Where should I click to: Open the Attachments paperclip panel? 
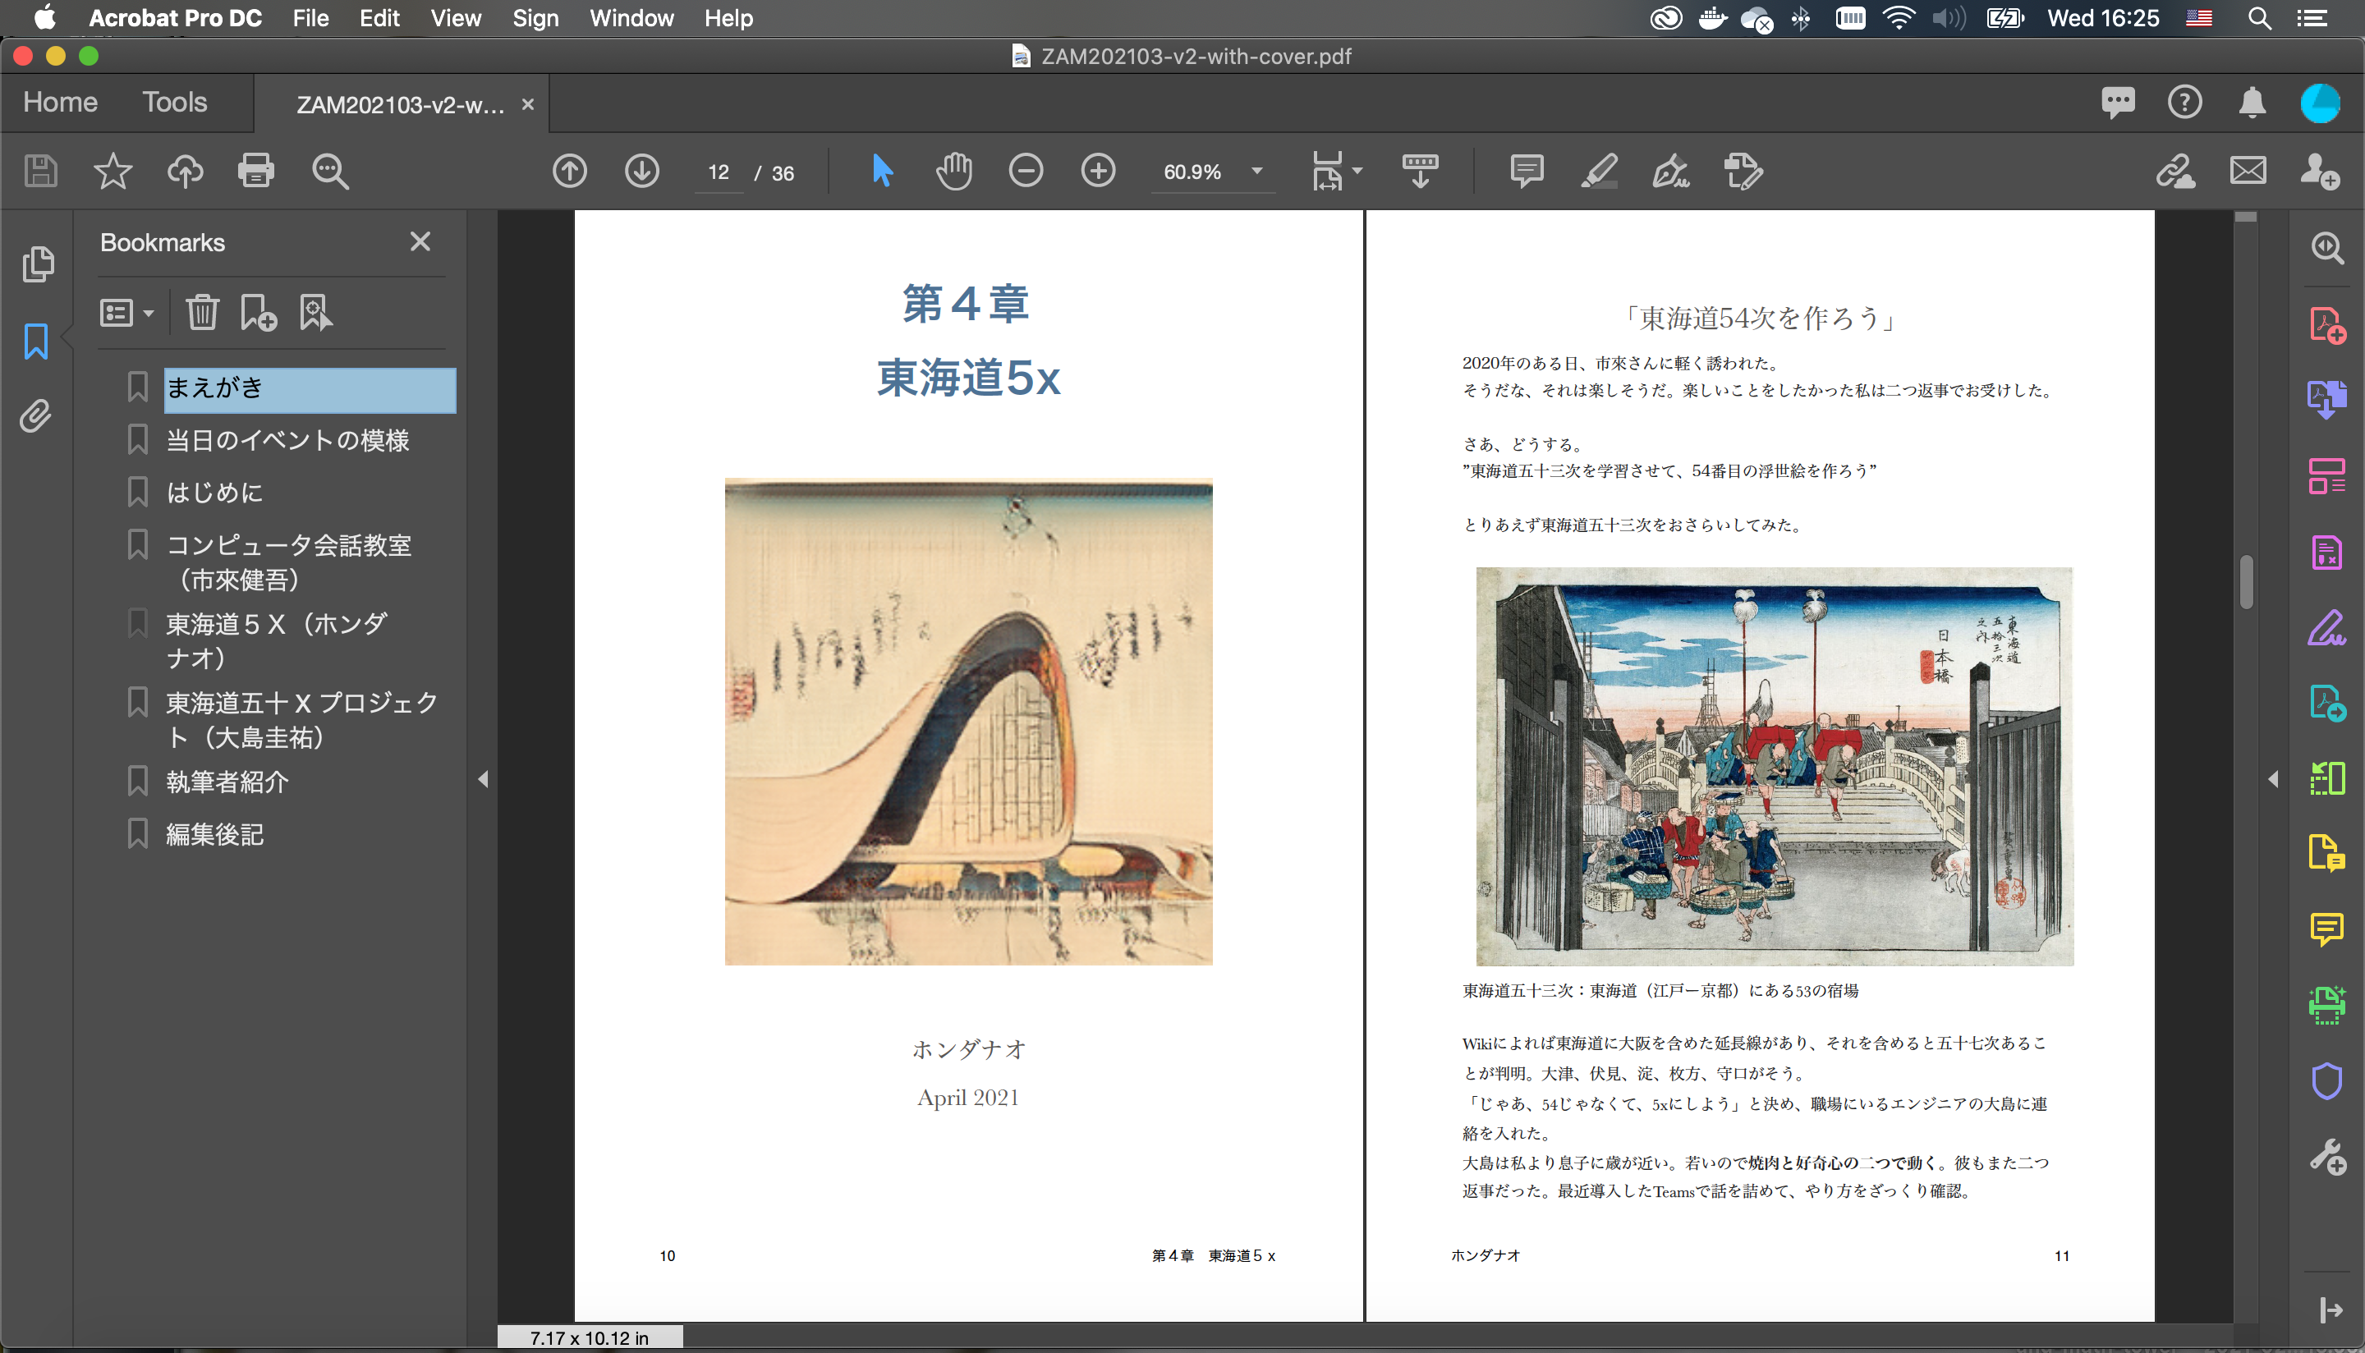[35, 416]
